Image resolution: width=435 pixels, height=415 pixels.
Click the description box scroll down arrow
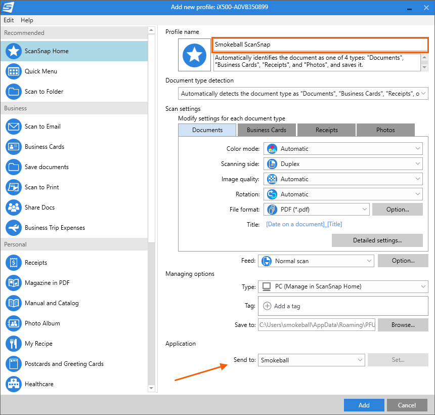[424, 67]
